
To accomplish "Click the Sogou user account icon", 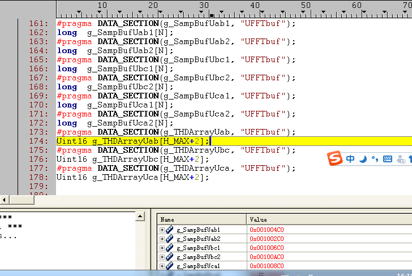I will point(401,159).
